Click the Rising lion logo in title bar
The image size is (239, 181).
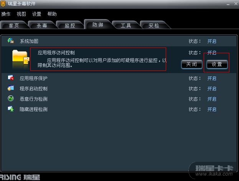(3, 4)
